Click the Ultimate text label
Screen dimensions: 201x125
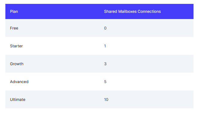click(x=18, y=100)
